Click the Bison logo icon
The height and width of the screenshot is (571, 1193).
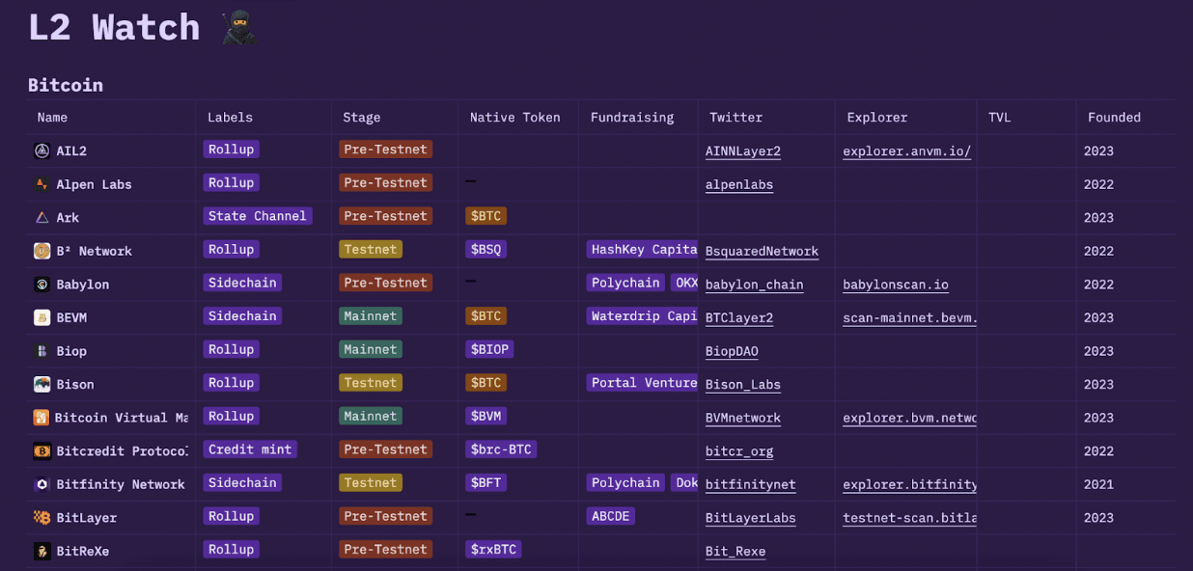point(42,384)
